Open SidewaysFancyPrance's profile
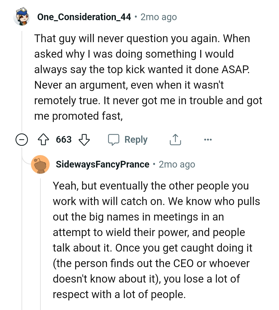The image size is (279, 310). pyautogui.click(x=102, y=164)
